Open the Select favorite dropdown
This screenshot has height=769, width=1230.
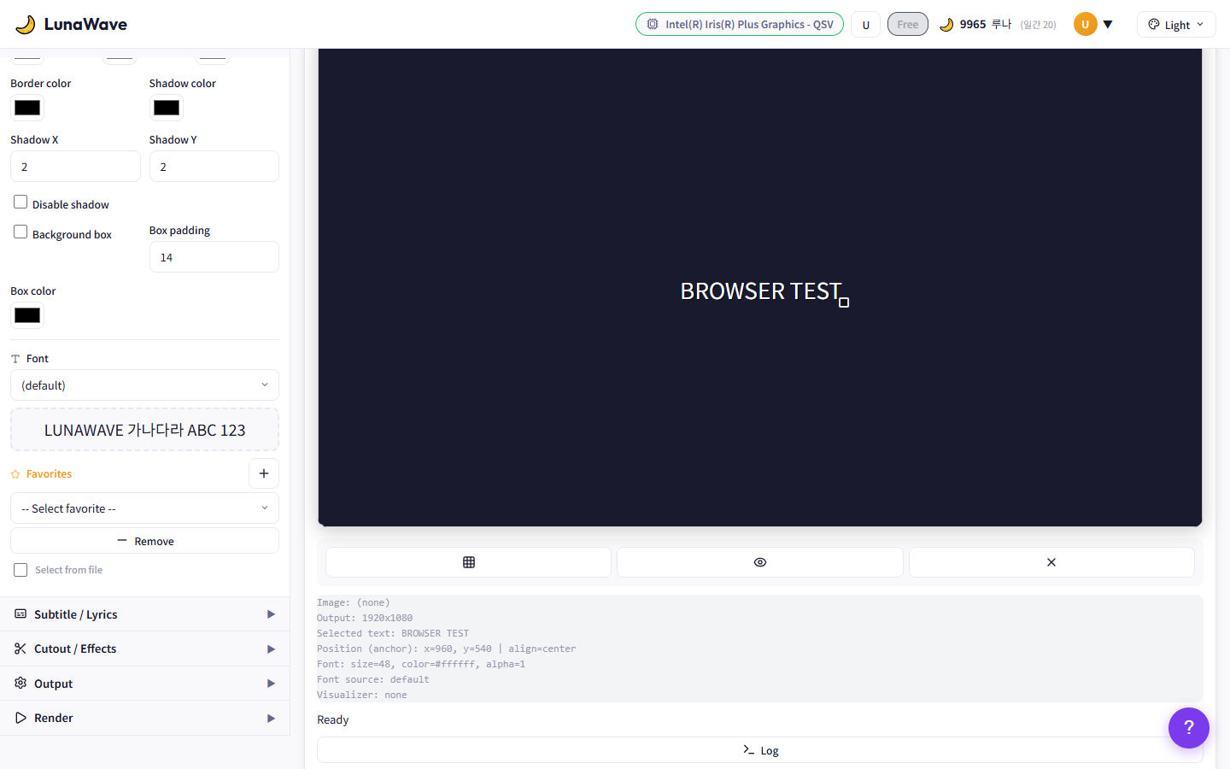(144, 508)
